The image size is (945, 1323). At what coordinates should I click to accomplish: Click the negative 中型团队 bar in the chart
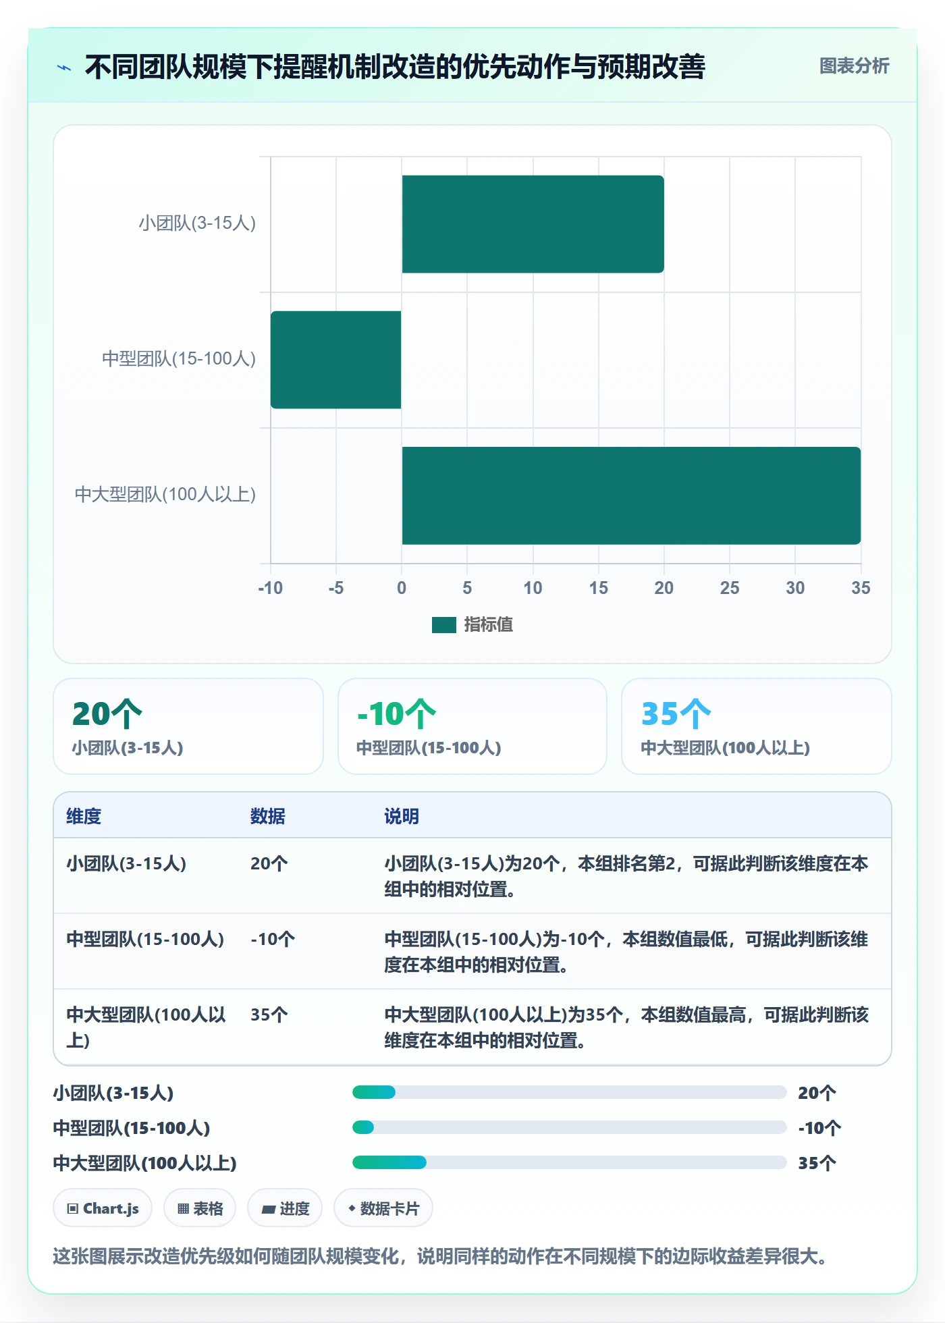[336, 360]
